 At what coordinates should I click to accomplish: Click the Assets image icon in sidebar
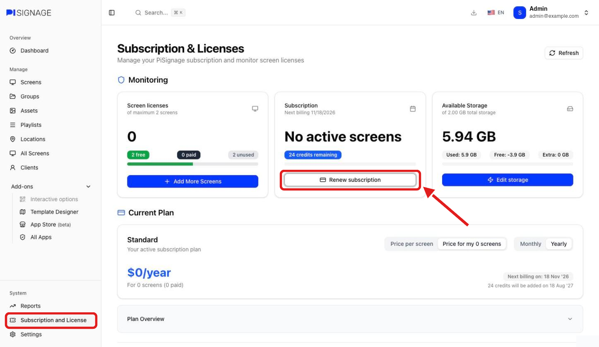[13, 111]
